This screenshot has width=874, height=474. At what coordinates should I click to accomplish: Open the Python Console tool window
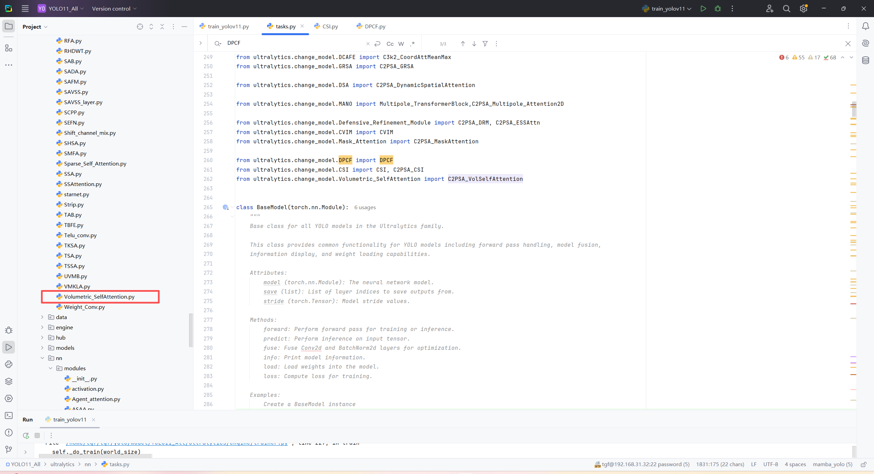point(9,364)
